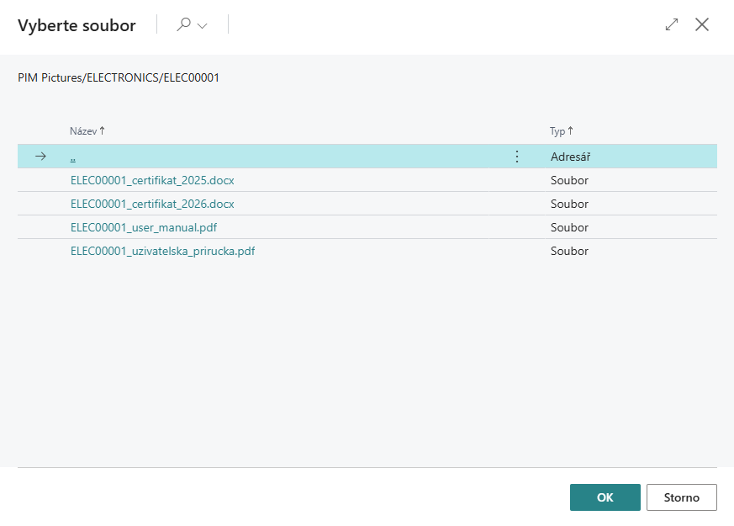Sort by the Typ column header

pyautogui.click(x=557, y=131)
